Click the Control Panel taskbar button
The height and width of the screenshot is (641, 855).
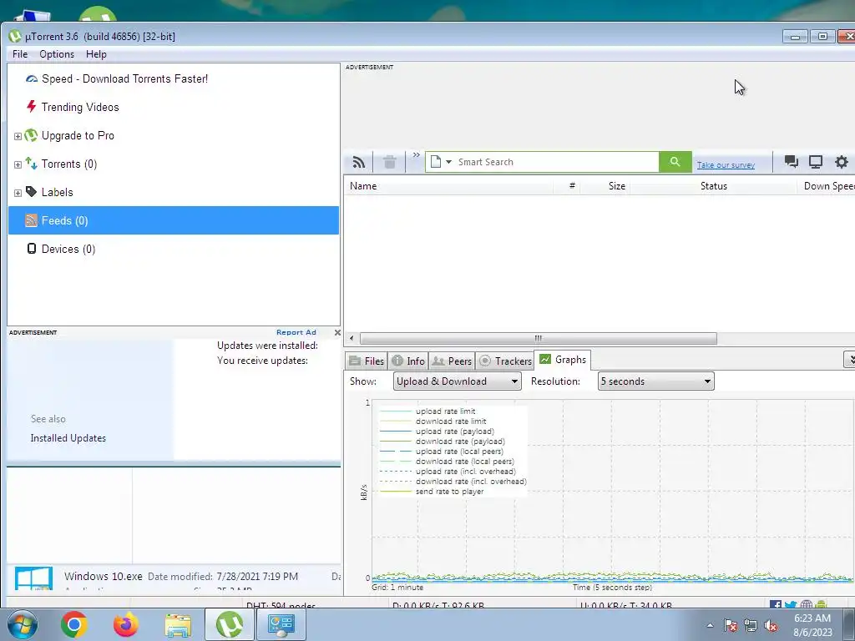click(x=281, y=624)
